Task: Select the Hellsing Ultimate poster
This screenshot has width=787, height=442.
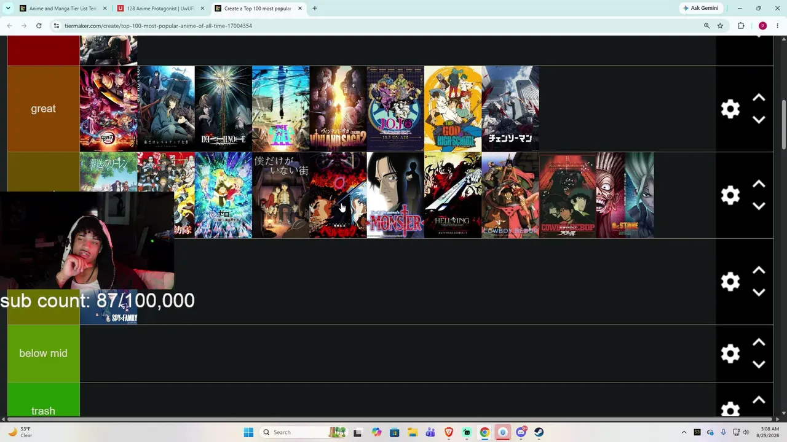Action: (453, 195)
